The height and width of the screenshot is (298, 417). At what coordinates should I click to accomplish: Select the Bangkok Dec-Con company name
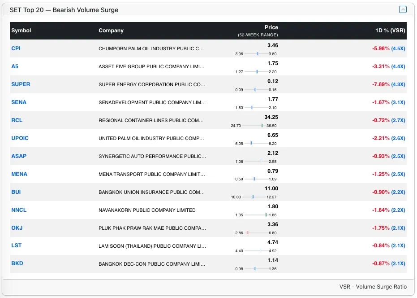click(x=152, y=264)
